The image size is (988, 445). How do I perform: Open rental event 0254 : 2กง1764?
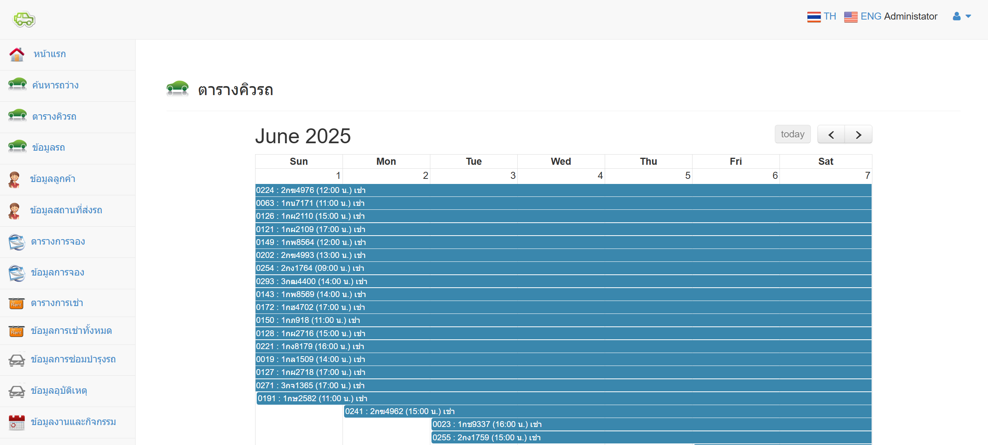coord(564,268)
